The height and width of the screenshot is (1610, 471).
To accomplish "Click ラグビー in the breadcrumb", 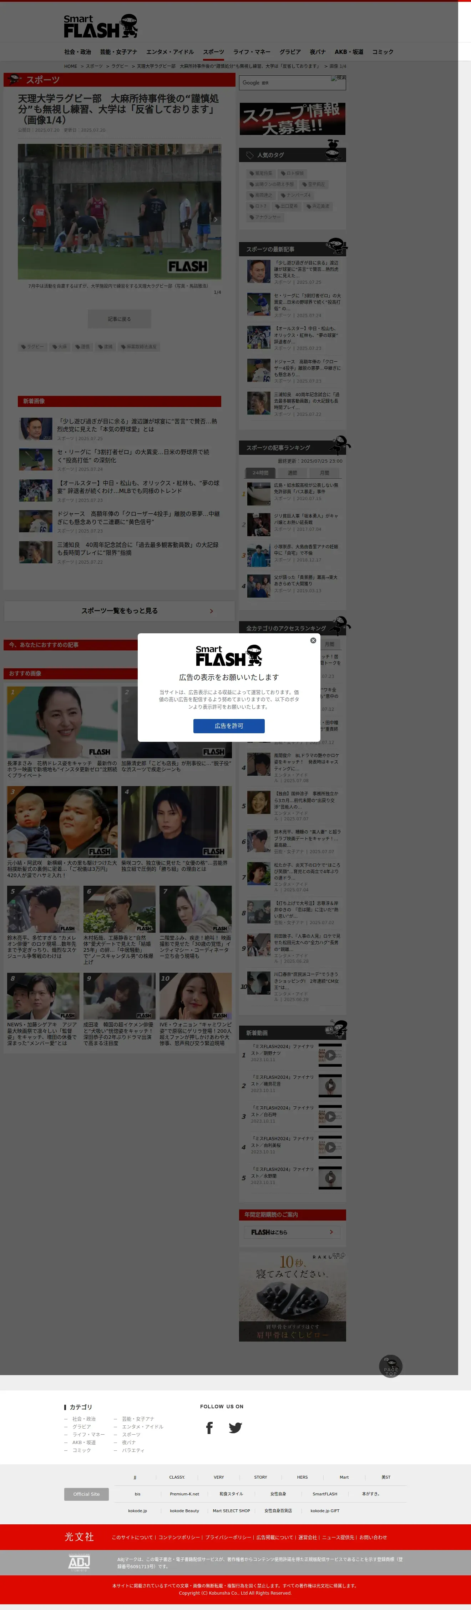I will tap(120, 66).
